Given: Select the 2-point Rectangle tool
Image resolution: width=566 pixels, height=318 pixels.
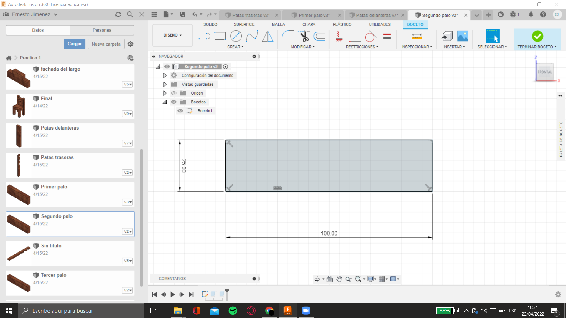Looking at the screenshot, I should (220, 36).
